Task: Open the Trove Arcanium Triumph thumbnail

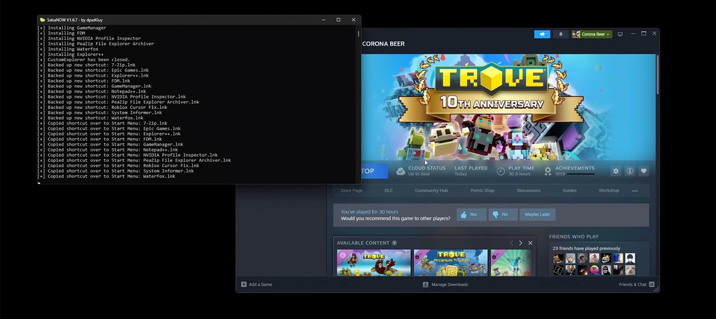Action: pos(451,263)
